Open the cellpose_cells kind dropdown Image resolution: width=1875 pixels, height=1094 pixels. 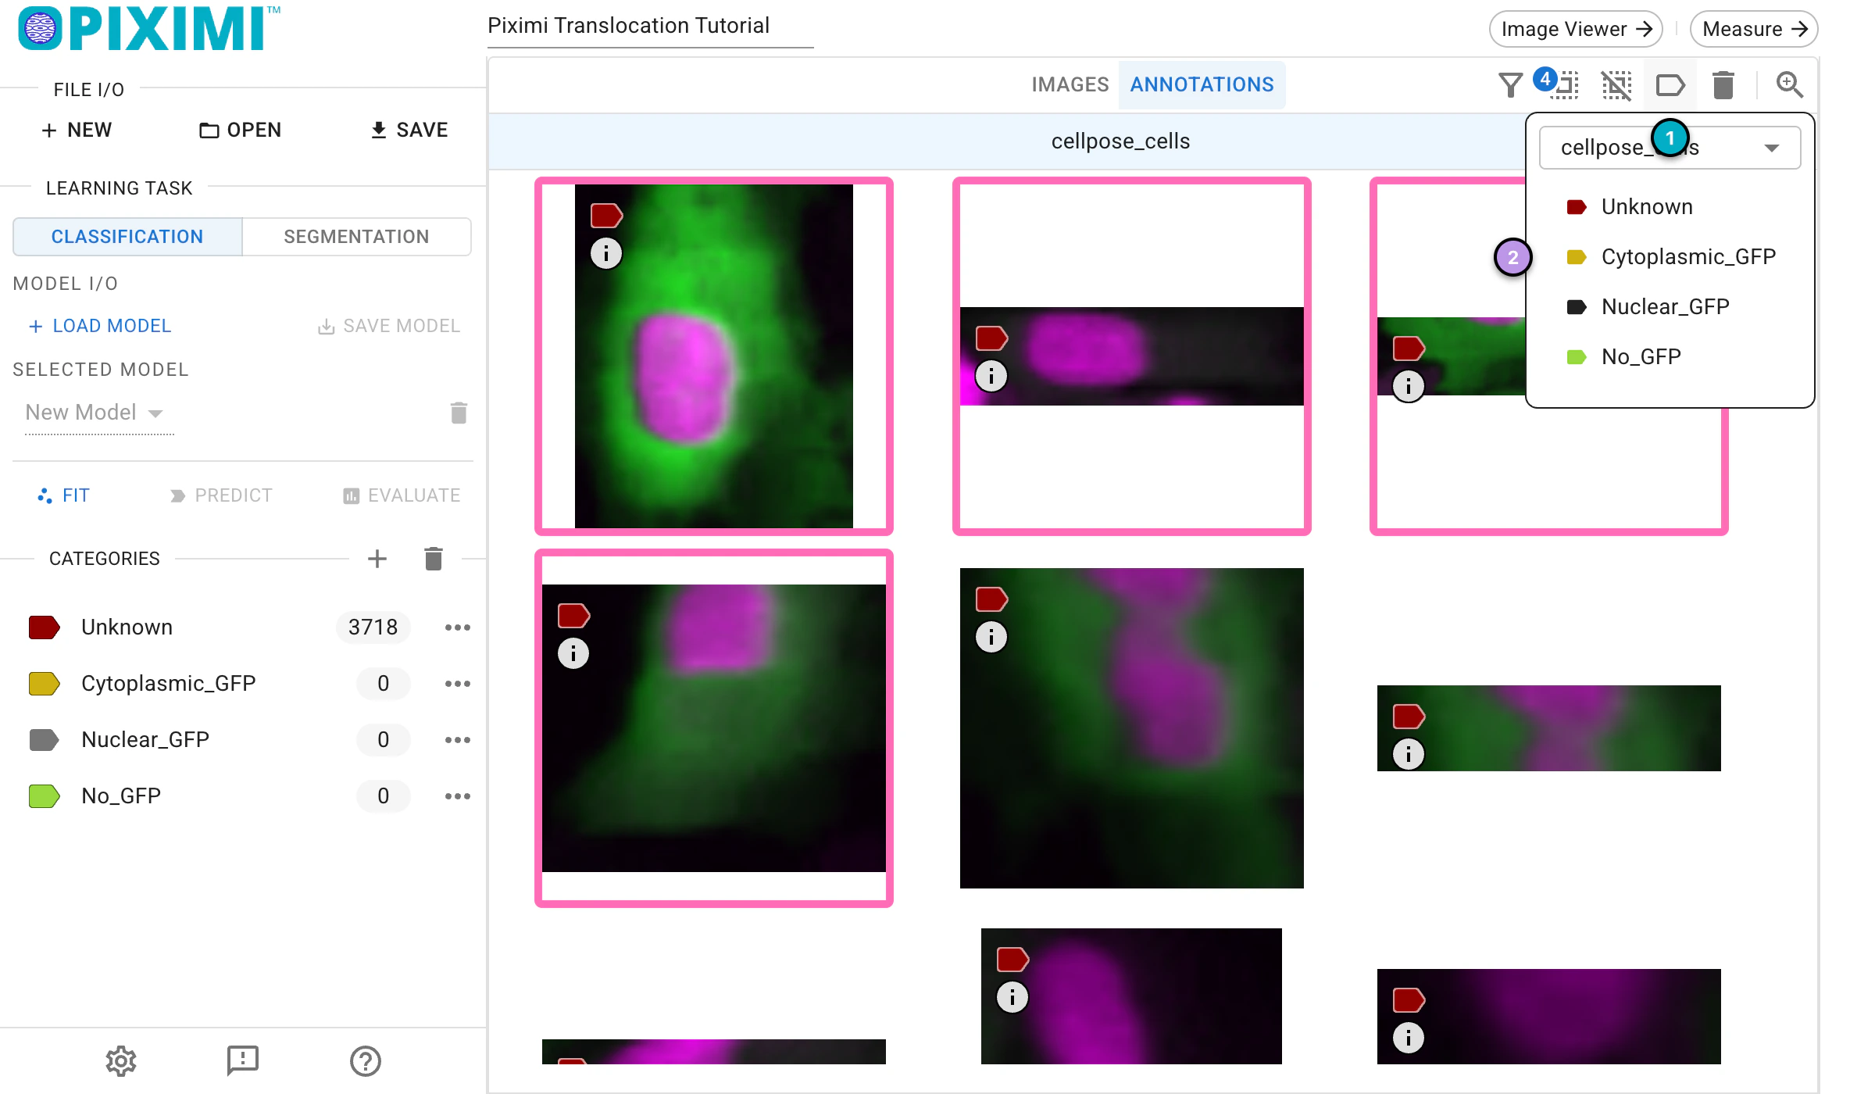tap(1670, 148)
